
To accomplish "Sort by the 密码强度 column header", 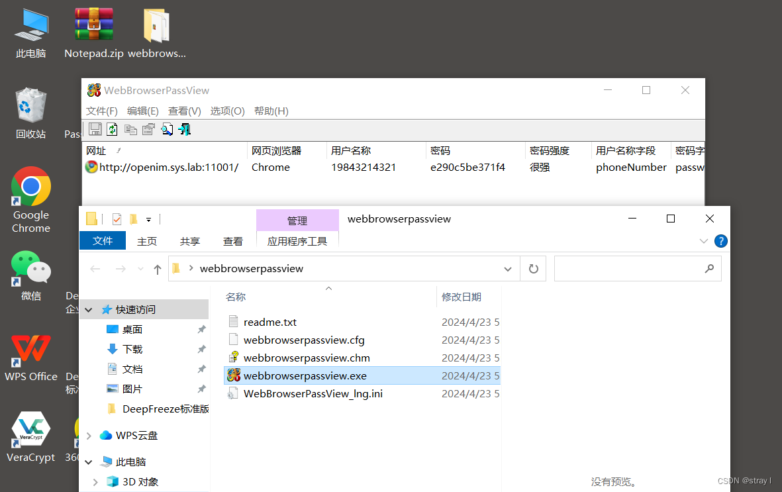I will (x=558, y=151).
